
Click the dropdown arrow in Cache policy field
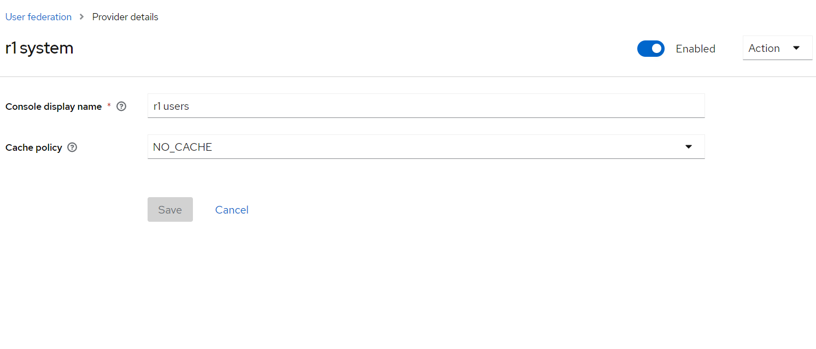pos(688,146)
